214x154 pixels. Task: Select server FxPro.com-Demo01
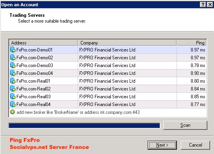click(34, 50)
